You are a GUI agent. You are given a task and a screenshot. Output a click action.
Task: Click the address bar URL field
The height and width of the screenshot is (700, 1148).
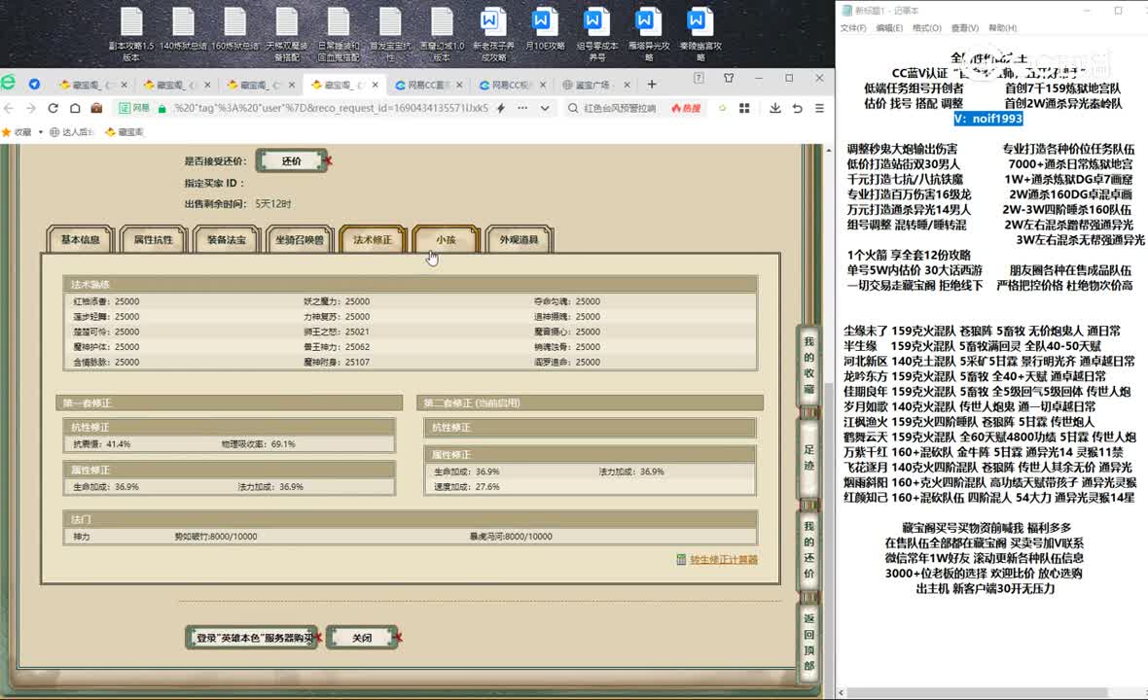coord(330,108)
